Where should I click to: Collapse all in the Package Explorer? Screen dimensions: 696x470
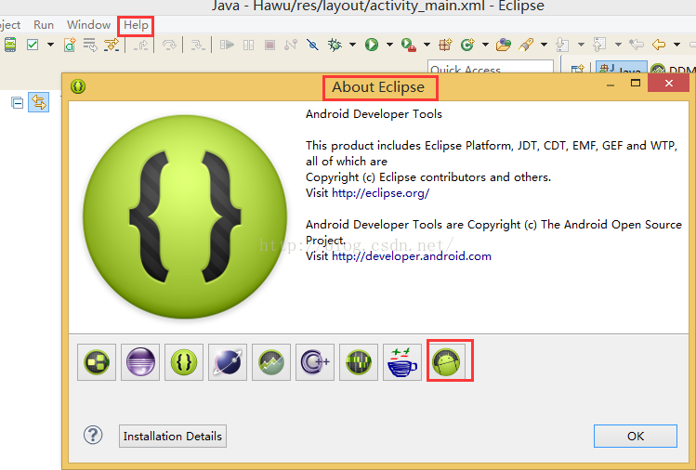tap(17, 103)
